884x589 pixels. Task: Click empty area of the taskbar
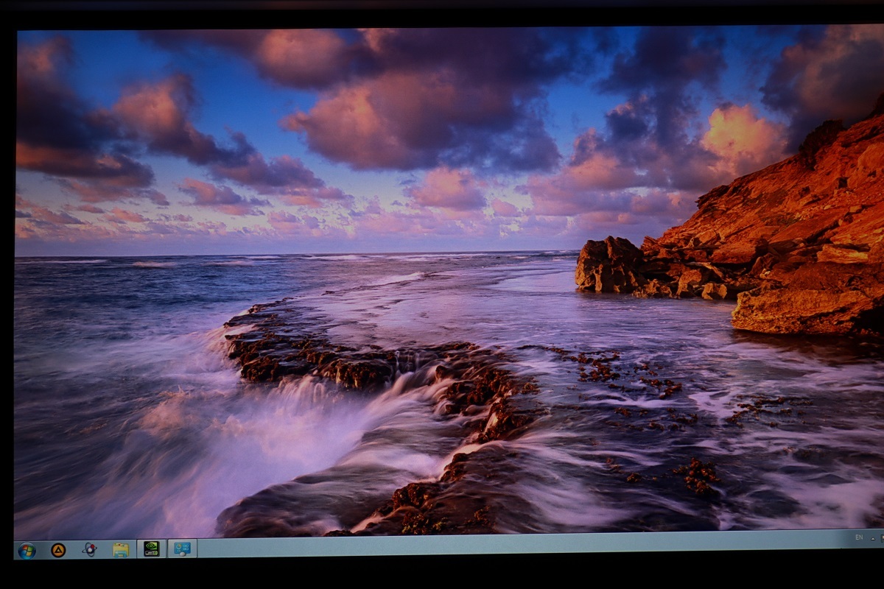pyautogui.click(x=516, y=543)
